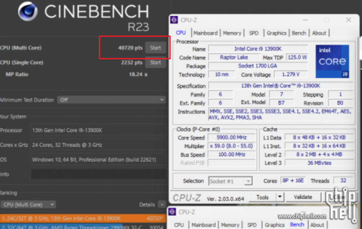Select About tab in the lower CPU-Z window
This screenshot has width=362, height=229.
click(x=317, y=225)
